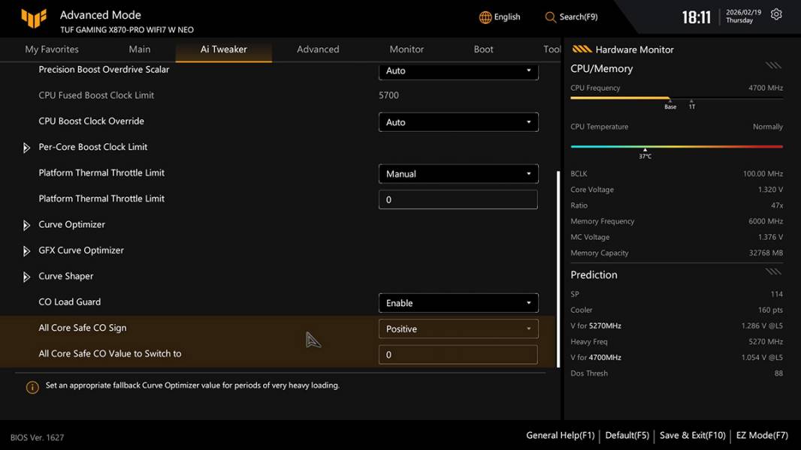The image size is (801, 450).
Task: Click the info icon beside help text
Action: (32, 387)
